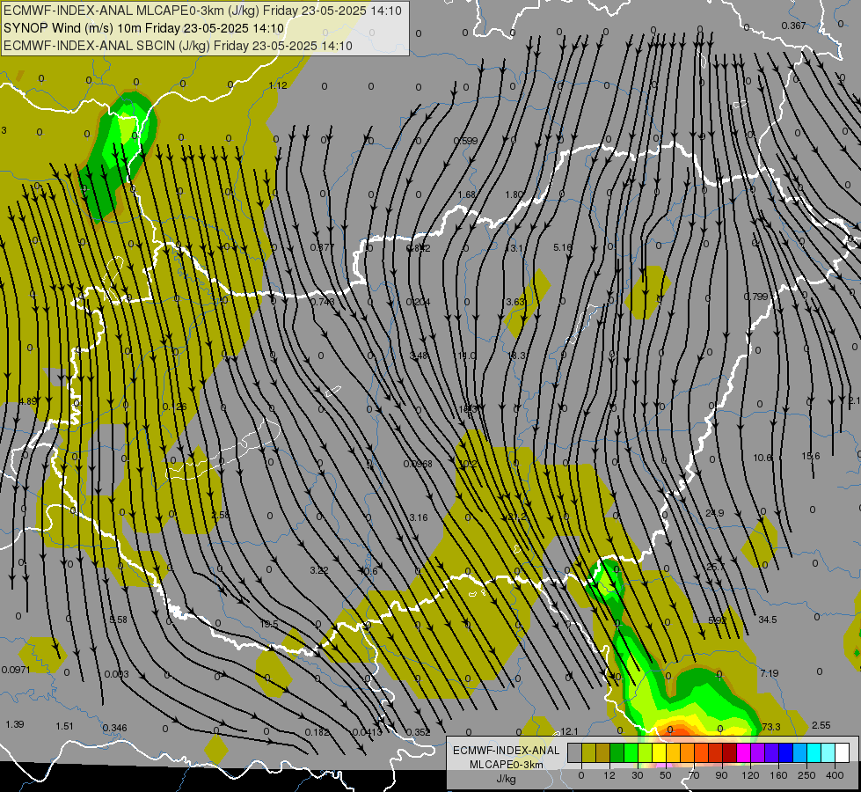Click the map value '0.346'
Screen dimensions: 861x792
pos(114,729)
